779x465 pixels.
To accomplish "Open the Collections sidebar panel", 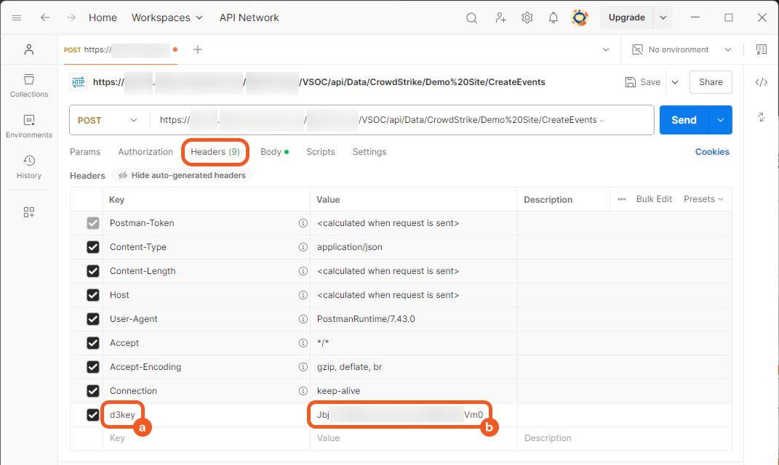I will pyautogui.click(x=29, y=85).
